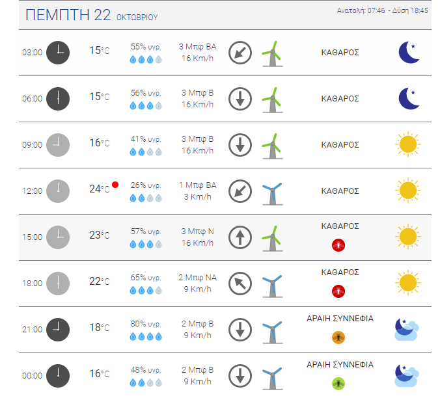This screenshot has height=398, width=440.
Task: Click the humidity droplets under 80% υγρ.
Action: [146, 336]
